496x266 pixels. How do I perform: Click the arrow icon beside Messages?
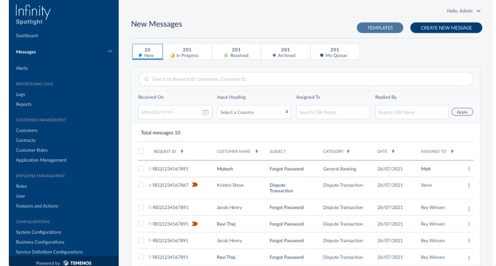(109, 52)
